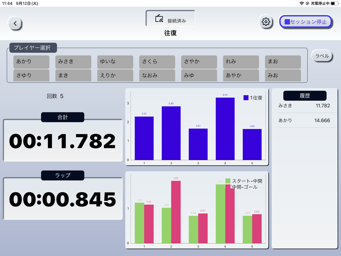Select player れみ
This screenshot has height=256, width=341.
click(241, 62)
